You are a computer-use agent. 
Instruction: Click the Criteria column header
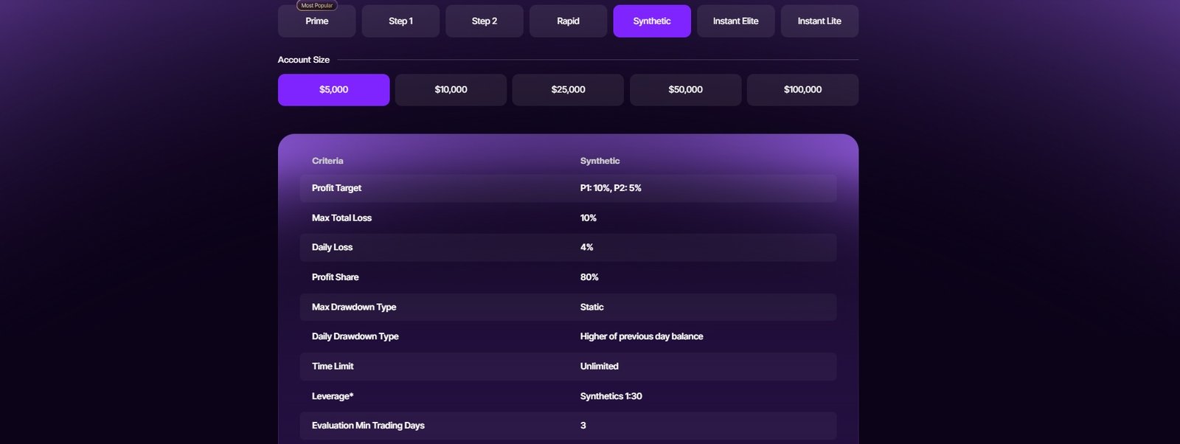coord(327,160)
